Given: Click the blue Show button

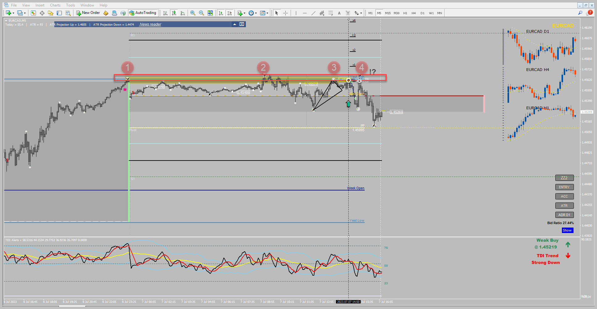Looking at the screenshot, I should pos(567,230).
